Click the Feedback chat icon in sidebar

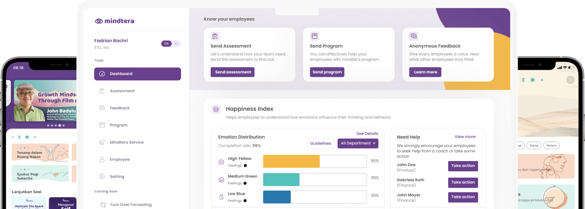(102, 108)
